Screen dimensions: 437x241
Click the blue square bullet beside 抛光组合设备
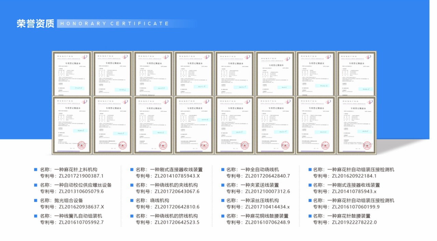(x=35, y=201)
